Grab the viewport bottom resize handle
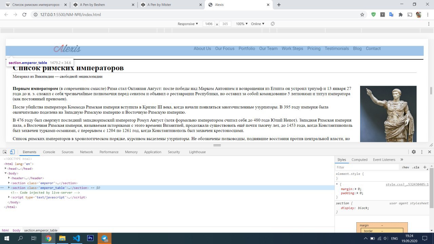The width and height of the screenshot is (434, 244). coord(217,145)
